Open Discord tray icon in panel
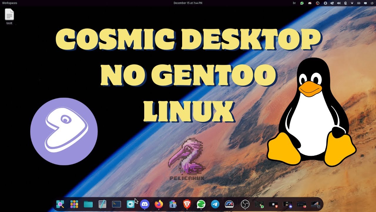This screenshot has width=376, height=212. pyautogui.click(x=310, y=3)
